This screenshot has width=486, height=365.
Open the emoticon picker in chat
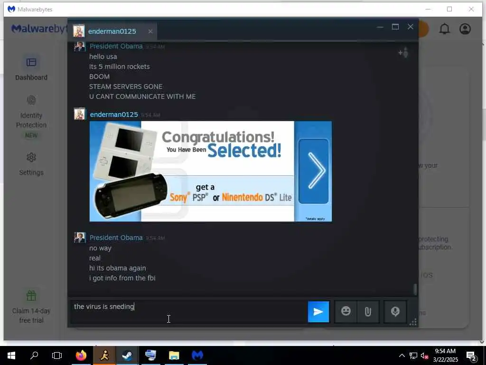(346, 311)
